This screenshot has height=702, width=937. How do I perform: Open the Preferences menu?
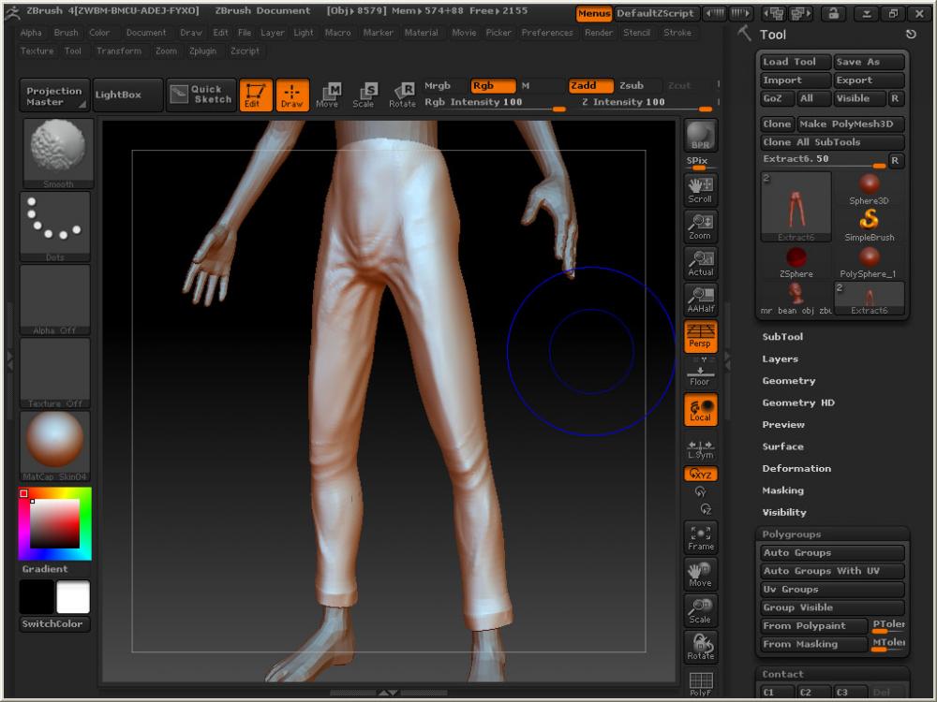pyautogui.click(x=547, y=33)
